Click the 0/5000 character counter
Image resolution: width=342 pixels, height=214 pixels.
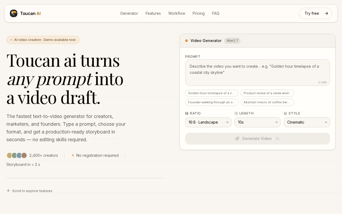pos(322,83)
